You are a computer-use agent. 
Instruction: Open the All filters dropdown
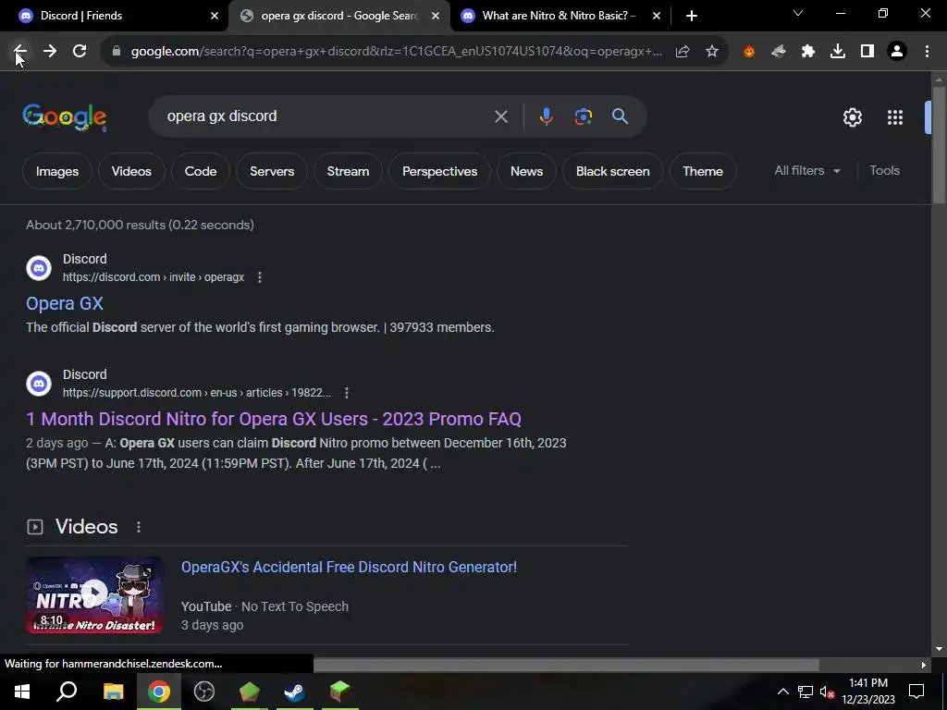point(806,171)
